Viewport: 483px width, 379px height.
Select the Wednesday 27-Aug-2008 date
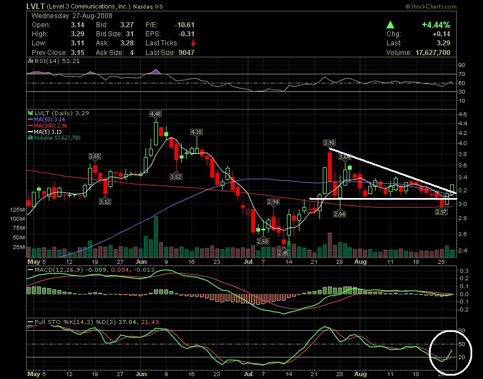72,16
